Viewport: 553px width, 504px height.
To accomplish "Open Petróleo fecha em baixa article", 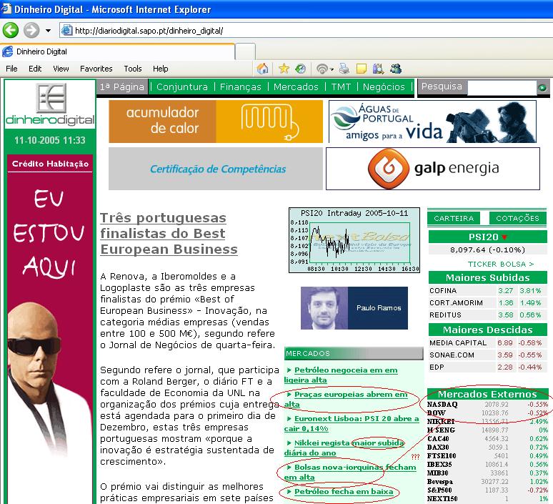I will click(x=344, y=491).
